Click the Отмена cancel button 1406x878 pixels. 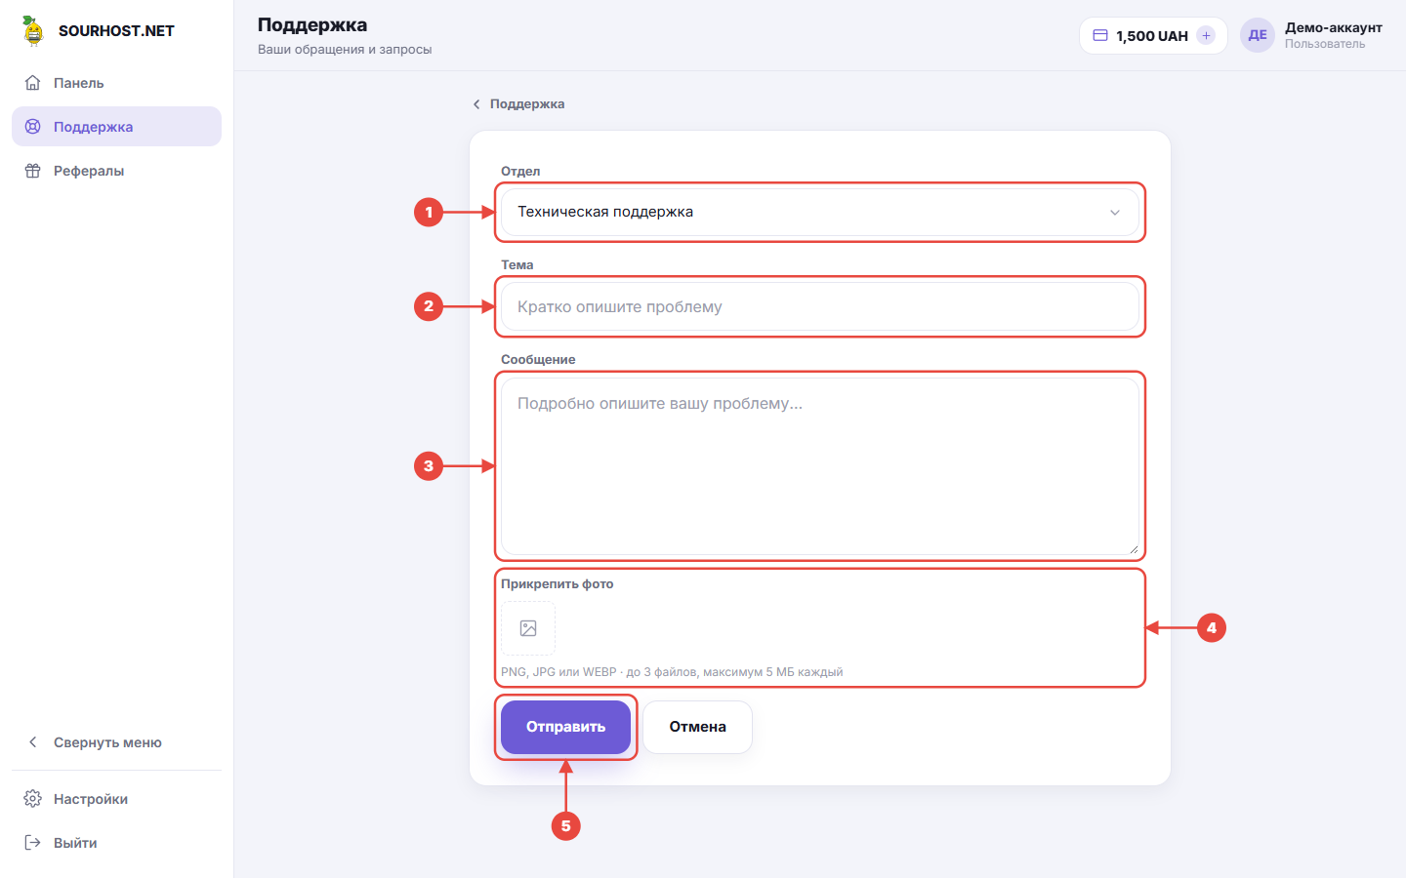[697, 727]
